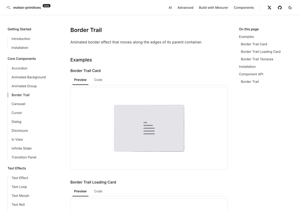Open the GitHub repository icon
This screenshot has height=211, width=300.
click(279, 8)
